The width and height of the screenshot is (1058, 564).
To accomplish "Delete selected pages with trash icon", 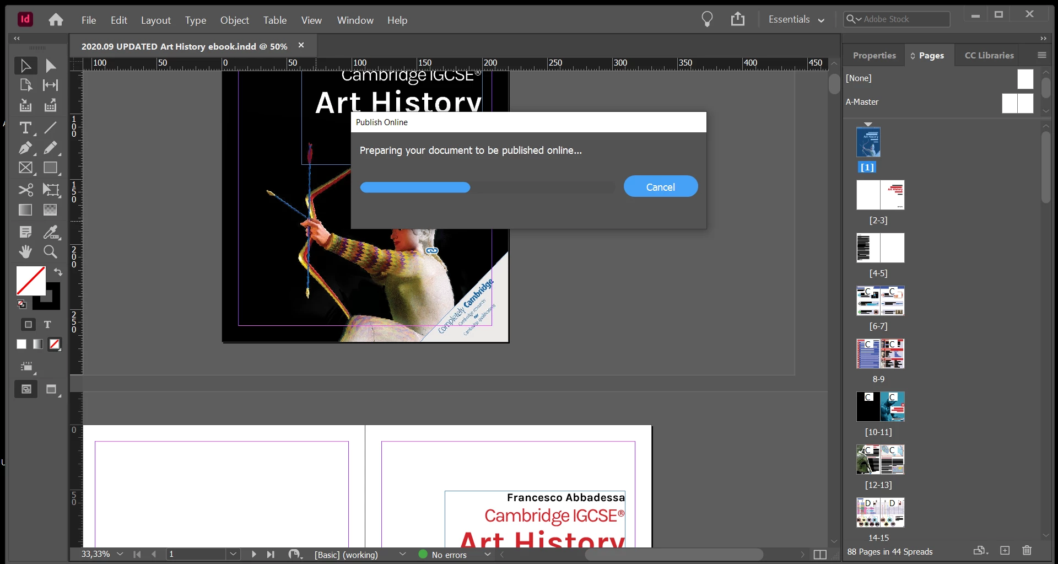I will [1027, 550].
